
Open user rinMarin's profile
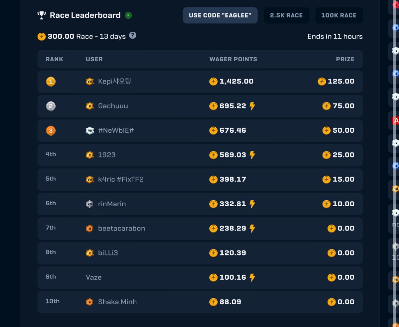(112, 204)
